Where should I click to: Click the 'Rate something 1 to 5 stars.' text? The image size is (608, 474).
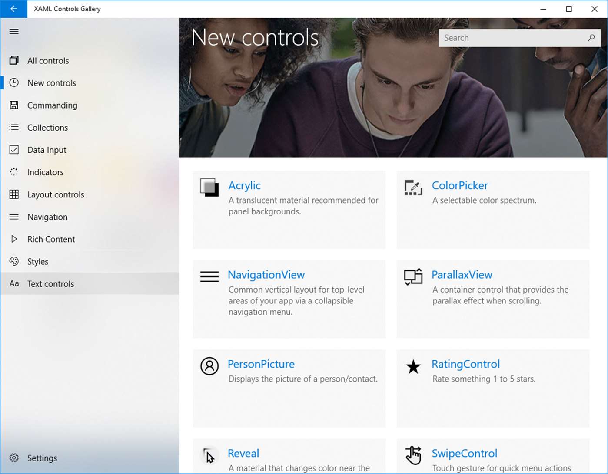484,379
